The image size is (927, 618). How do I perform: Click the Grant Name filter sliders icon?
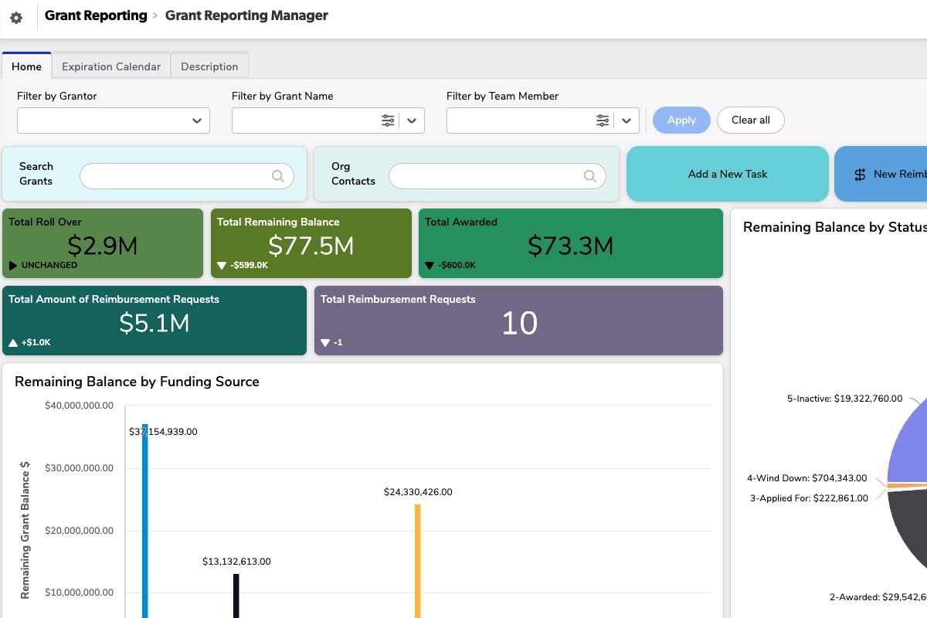(x=388, y=121)
